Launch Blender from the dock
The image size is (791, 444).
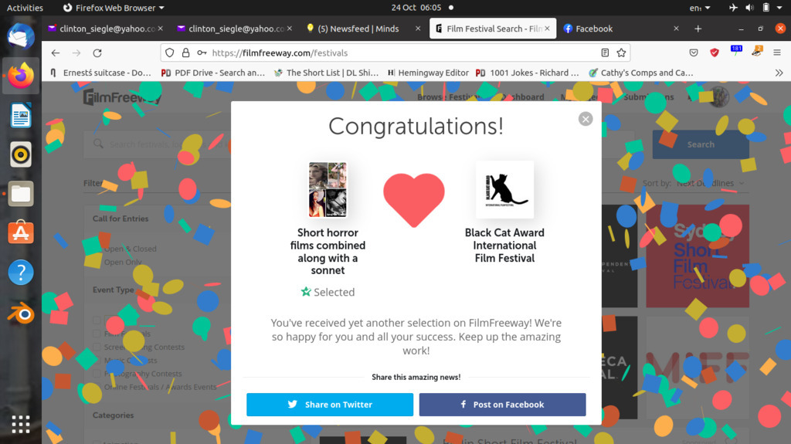click(21, 313)
